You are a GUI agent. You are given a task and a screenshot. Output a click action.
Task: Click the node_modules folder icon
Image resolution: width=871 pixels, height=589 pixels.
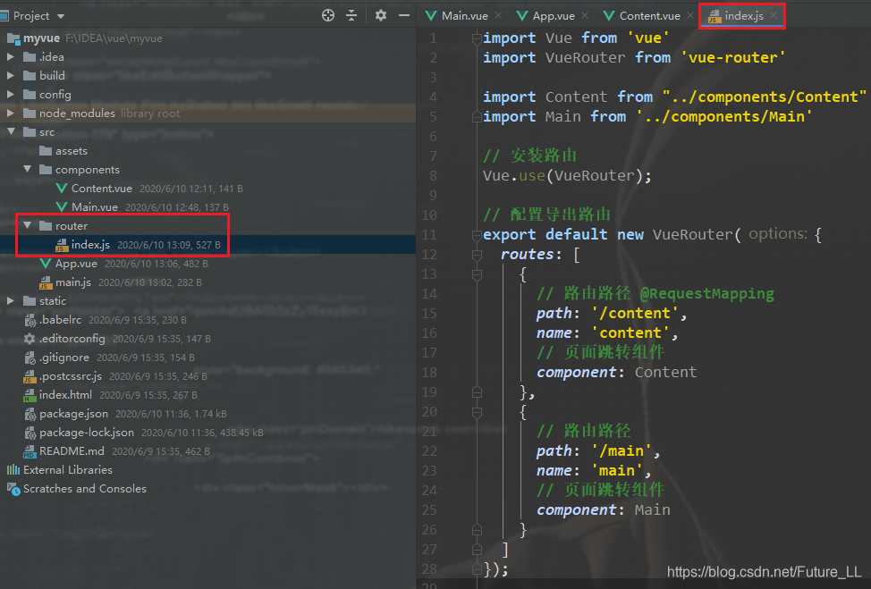point(30,114)
